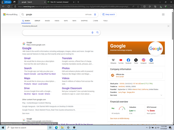The height and width of the screenshot is (130, 174).
Task: Switch to the IMAGES tab
Action: [47, 21]
